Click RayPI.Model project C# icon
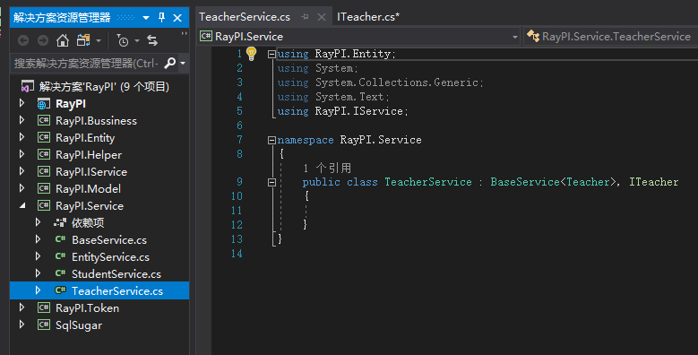The width and height of the screenshot is (698, 355). (44, 188)
